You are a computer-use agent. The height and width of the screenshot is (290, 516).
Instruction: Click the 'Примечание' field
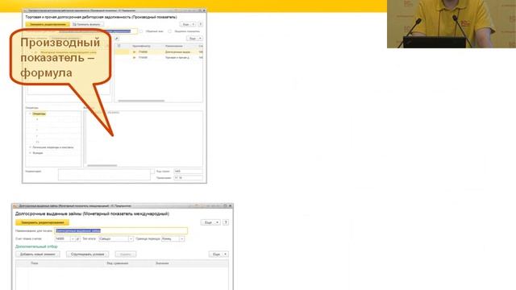click(x=188, y=177)
